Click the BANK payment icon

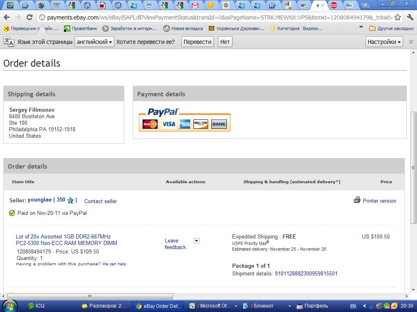click(x=219, y=124)
